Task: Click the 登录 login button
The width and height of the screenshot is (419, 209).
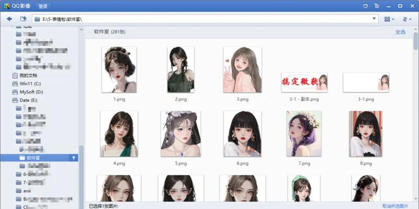Action: [x=43, y=6]
